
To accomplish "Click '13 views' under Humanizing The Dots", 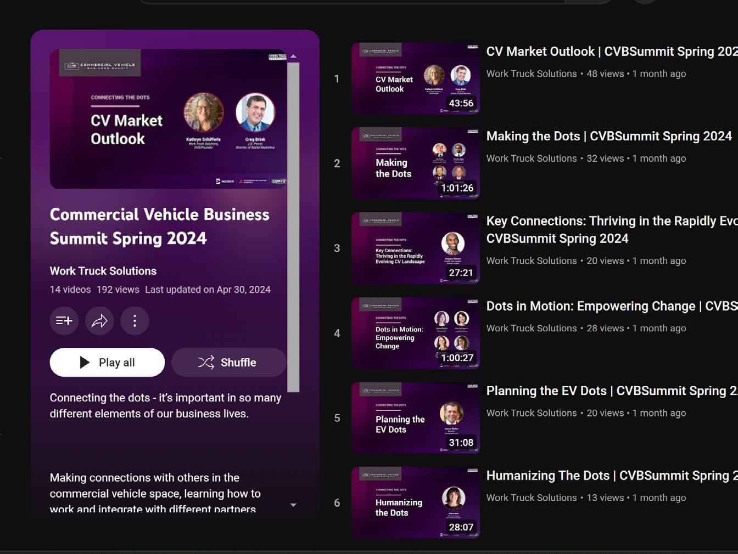I will pyautogui.click(x=605, y=498).
